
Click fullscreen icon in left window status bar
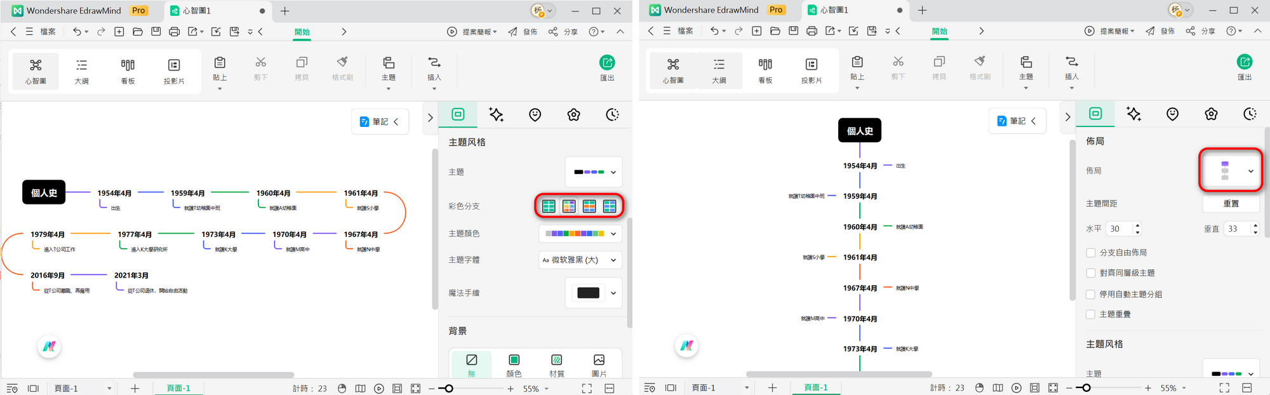tap(587, 388)
